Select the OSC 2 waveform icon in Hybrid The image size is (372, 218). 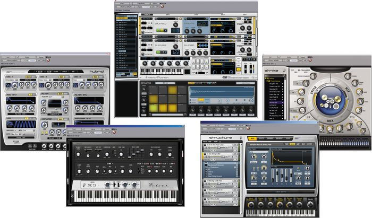pyautogui.click(x=42, y=85)
